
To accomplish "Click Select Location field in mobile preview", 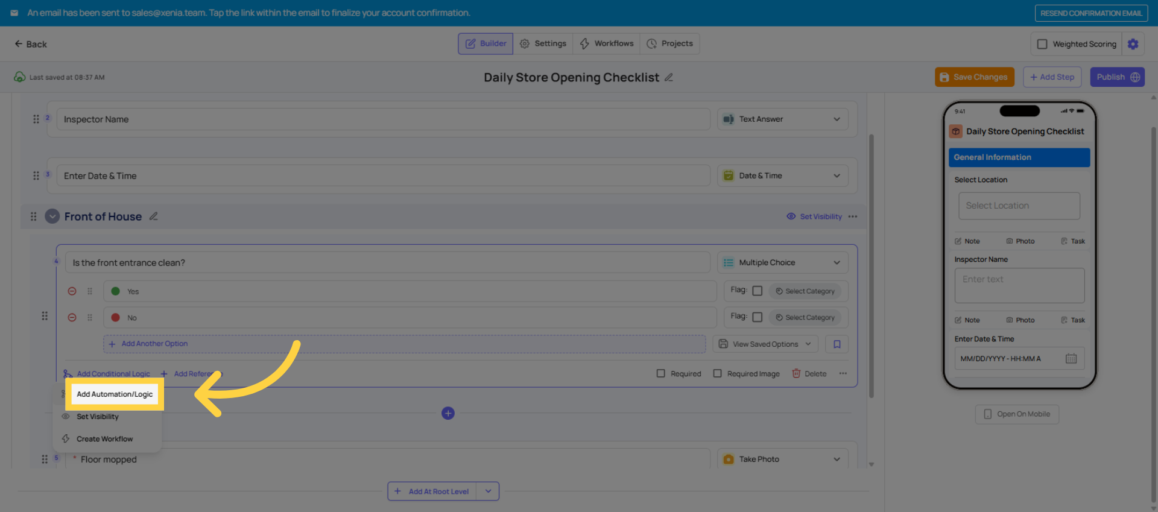I will 1019,206.
